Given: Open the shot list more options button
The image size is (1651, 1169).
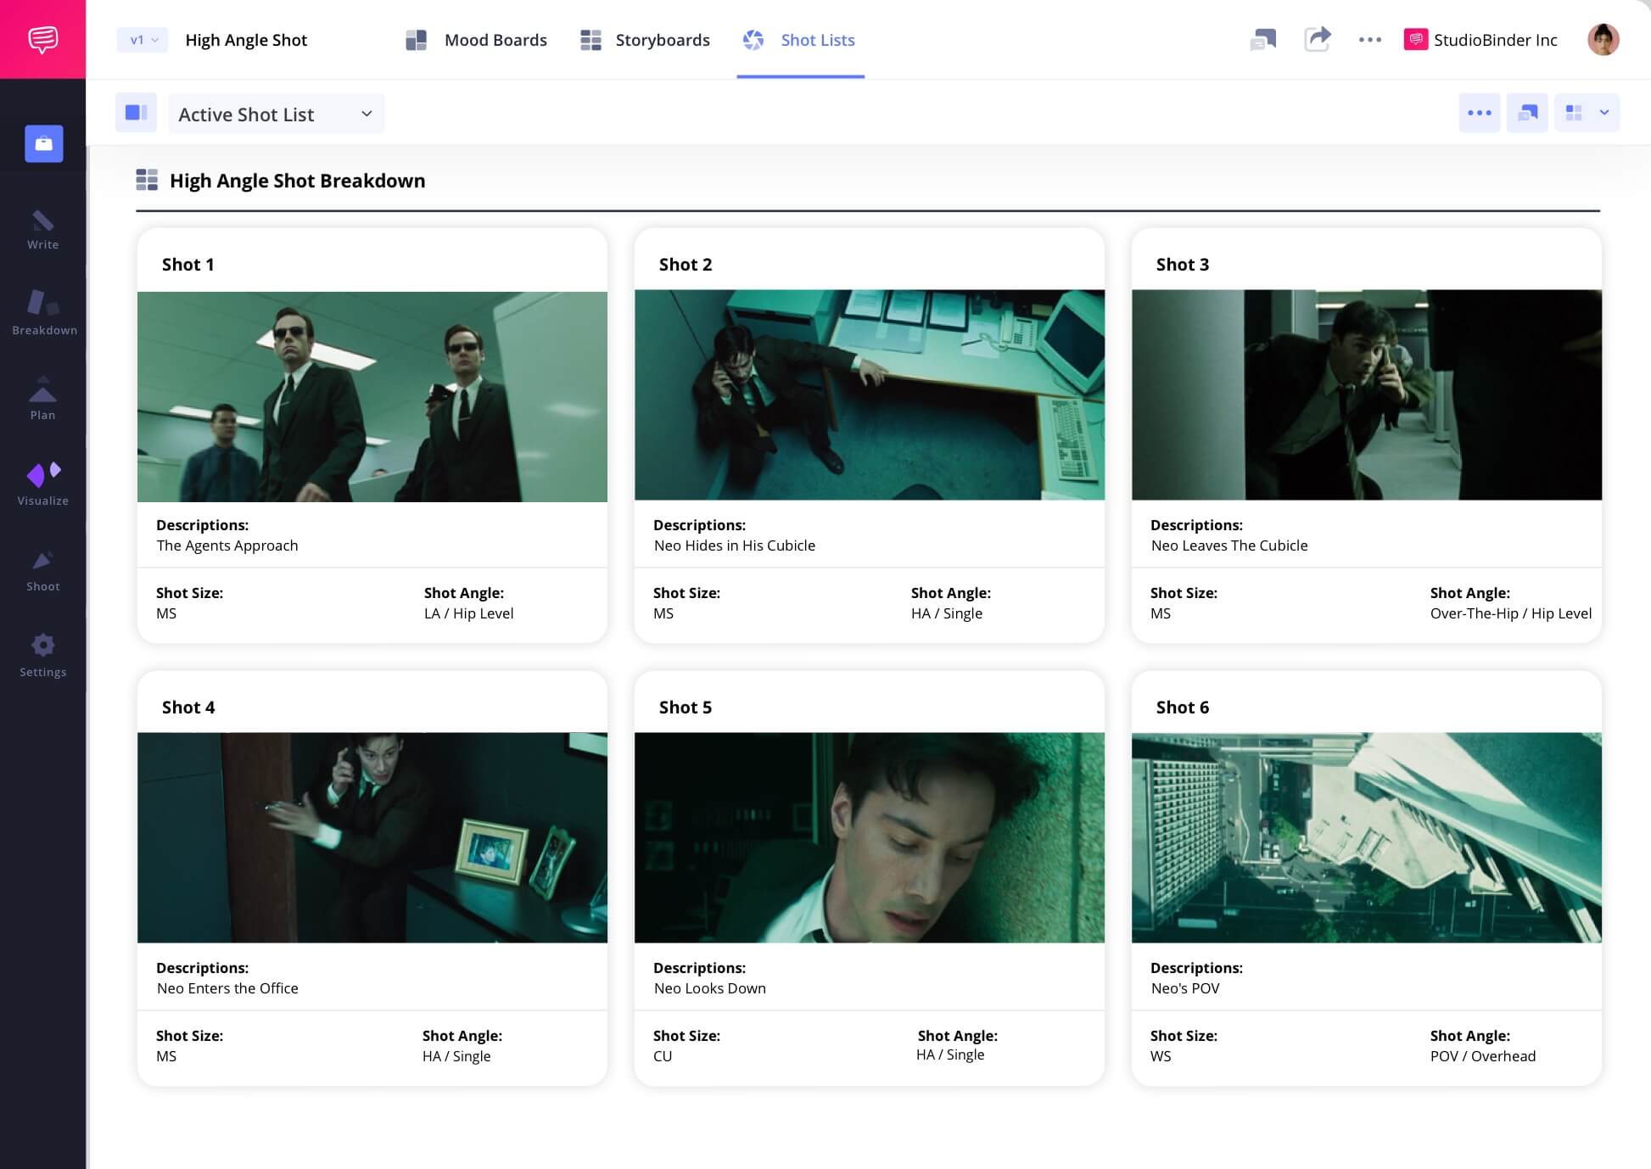Looking at the screenshot, I should pyautogui.click(x=1479, y=113).
